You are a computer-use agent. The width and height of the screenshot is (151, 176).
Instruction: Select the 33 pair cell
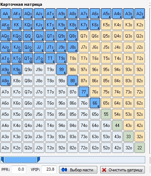point(128,137)
